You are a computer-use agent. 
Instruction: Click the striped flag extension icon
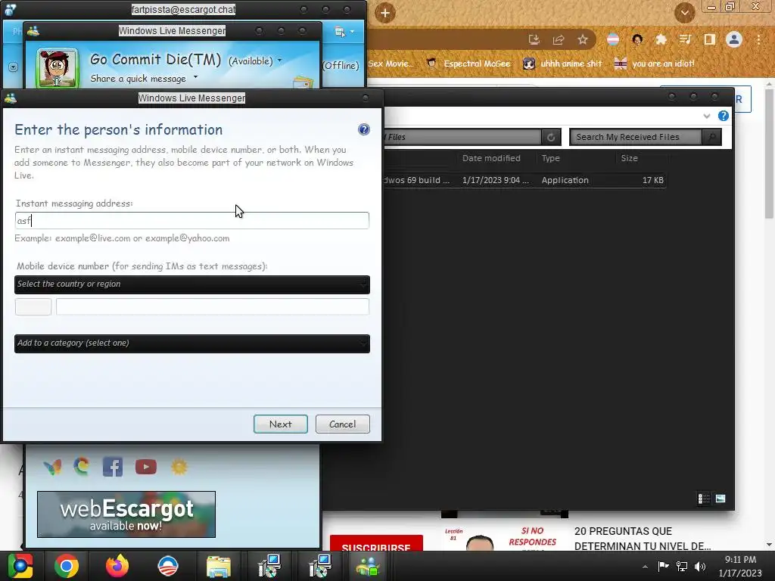[613, 39]
